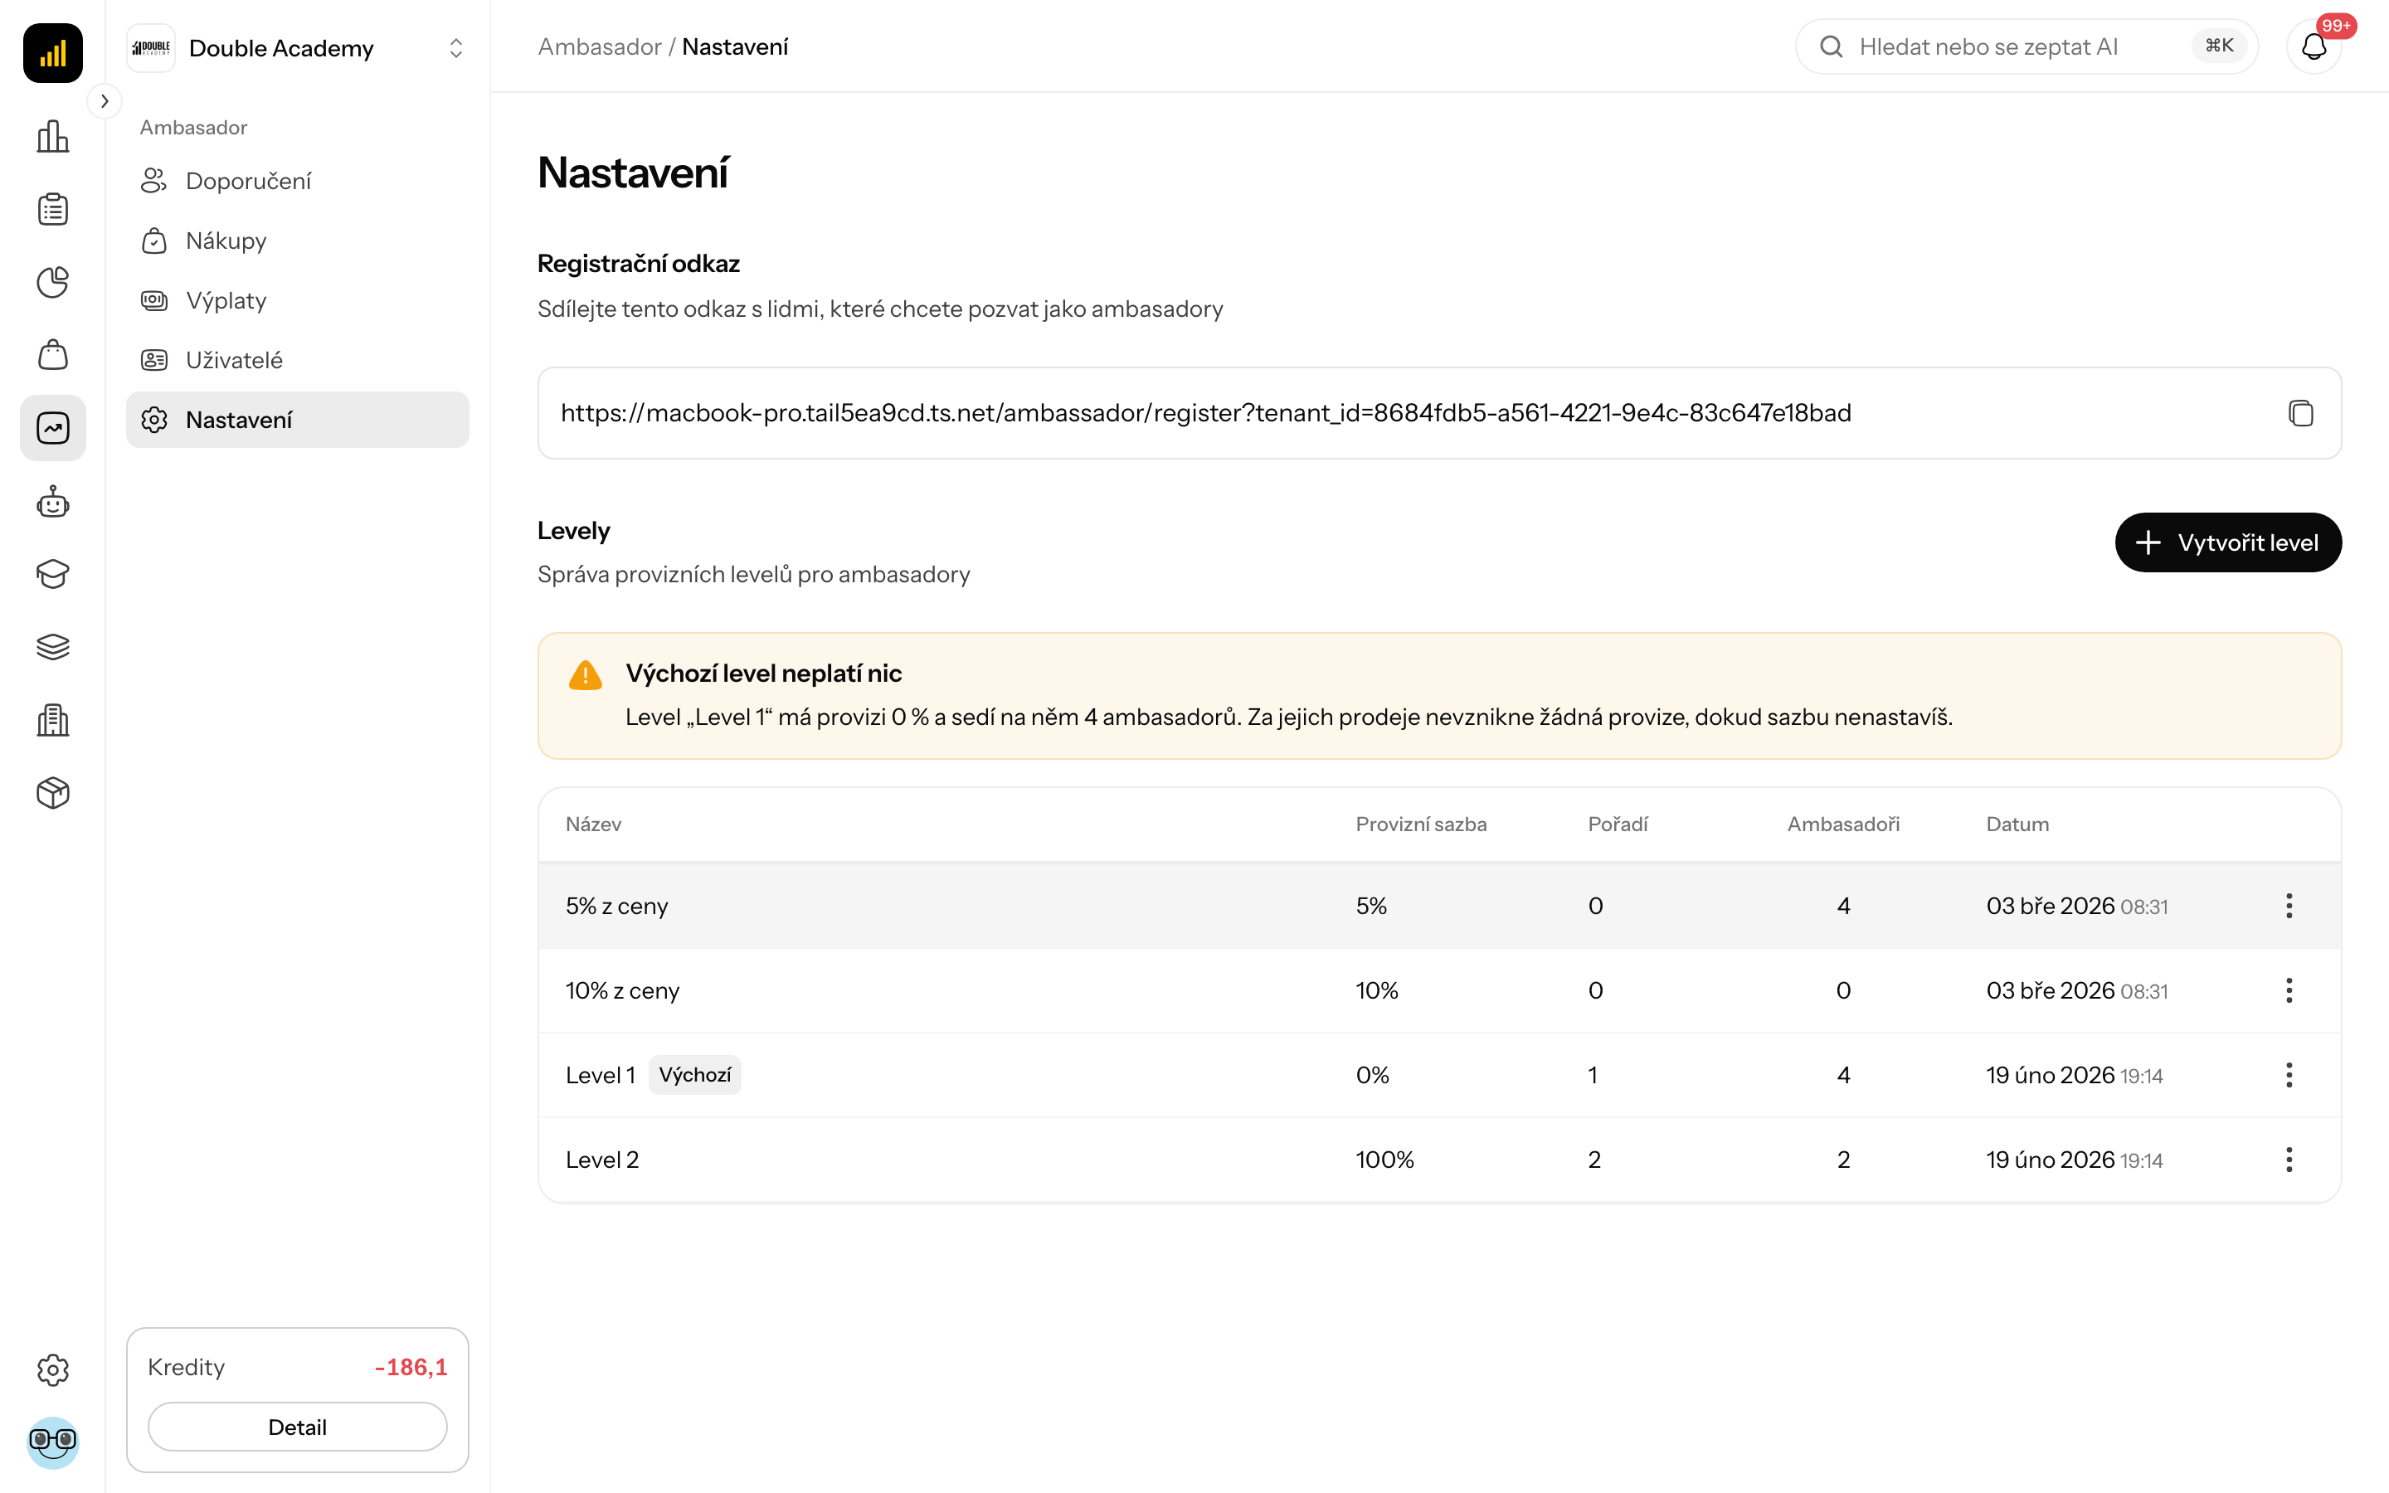Select the Ambasador trend icon in sidebar
This screenshot has height=1493, width=2389.
click(x=52, y=429)
